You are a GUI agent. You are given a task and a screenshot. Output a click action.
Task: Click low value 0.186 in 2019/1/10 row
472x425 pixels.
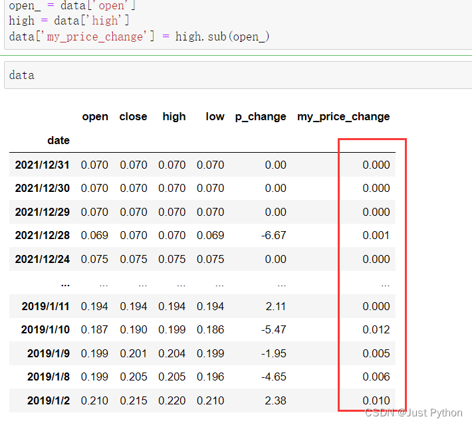(x=211, y=330)
